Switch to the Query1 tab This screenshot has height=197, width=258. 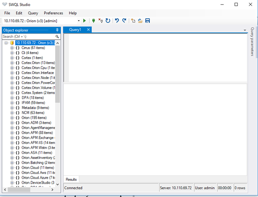click(x=75, y=30)
